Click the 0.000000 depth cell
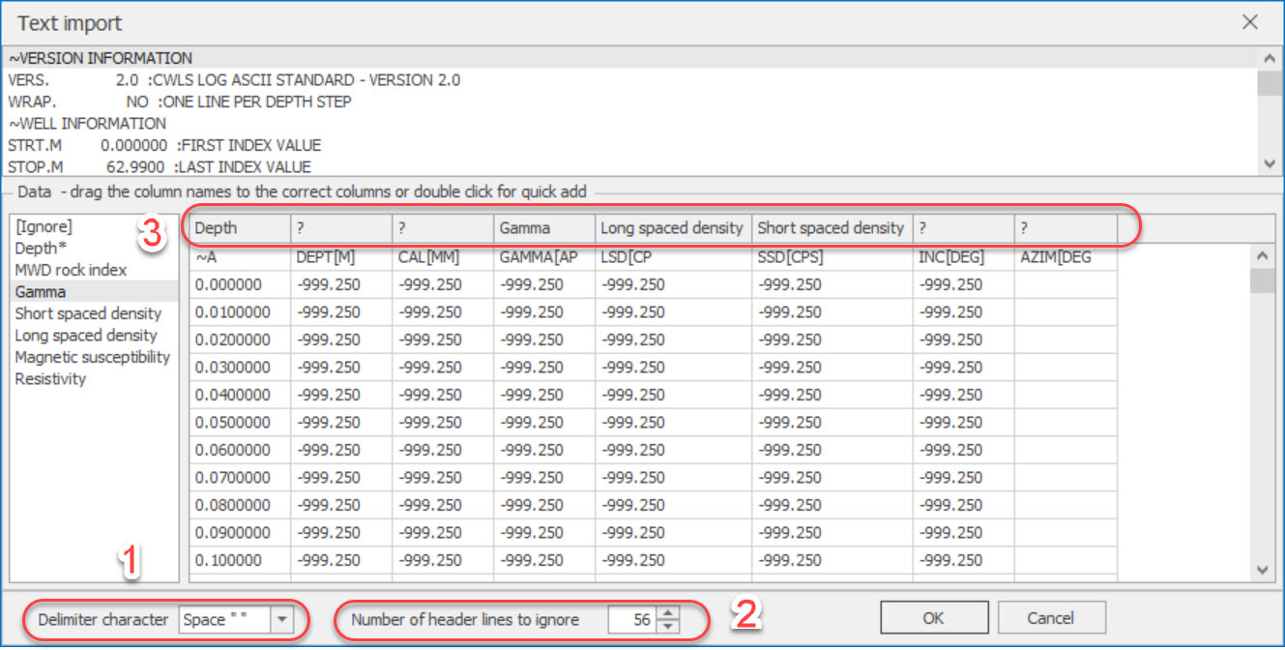The height and width of the screenshot is (650, 1285). [240, 284]
